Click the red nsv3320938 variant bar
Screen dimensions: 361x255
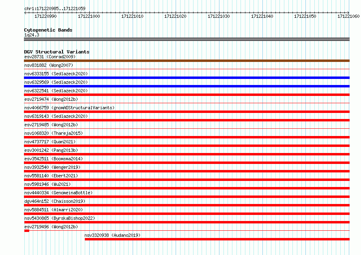(x=217, y=239)
